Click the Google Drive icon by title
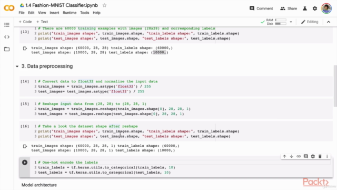 [x=22, y=5]
